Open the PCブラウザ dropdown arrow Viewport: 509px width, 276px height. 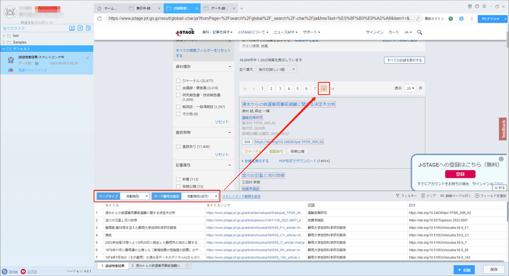coord(505,19)
